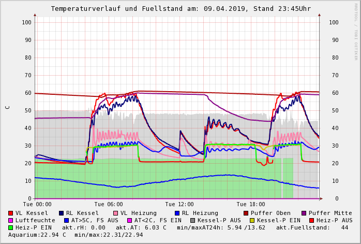The image size is (361, 244).
Task: Click the vertical RRDTOOL / TOBI OETIKER watermark
Action: [355, 31]
